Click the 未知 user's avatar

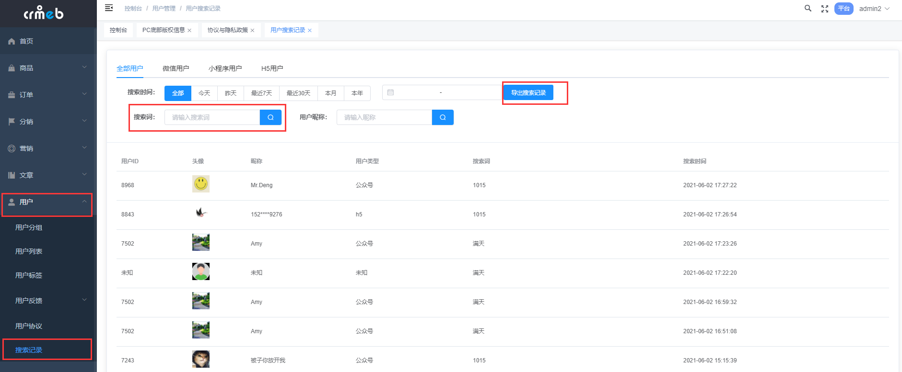click(201, 271)
